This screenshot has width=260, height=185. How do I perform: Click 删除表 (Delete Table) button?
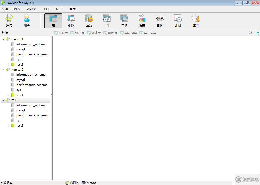110,33
